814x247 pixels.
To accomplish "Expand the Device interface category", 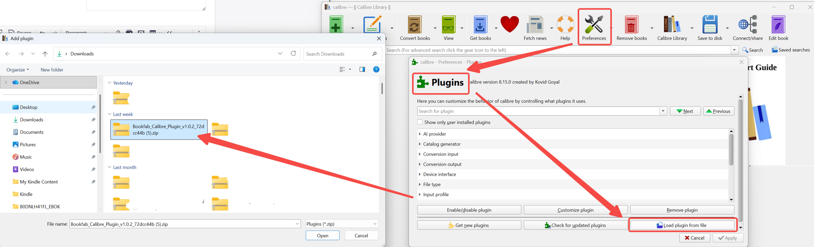I will (x=420, y=174).
